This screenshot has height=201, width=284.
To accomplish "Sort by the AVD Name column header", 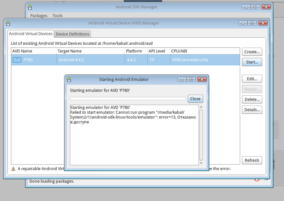I will 34,51.
